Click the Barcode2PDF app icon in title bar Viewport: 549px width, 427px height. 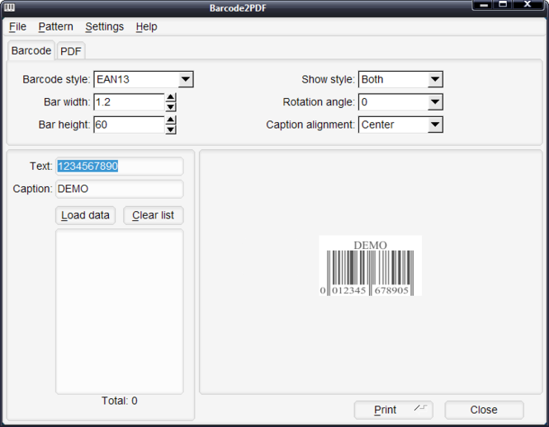coord(9,7)
